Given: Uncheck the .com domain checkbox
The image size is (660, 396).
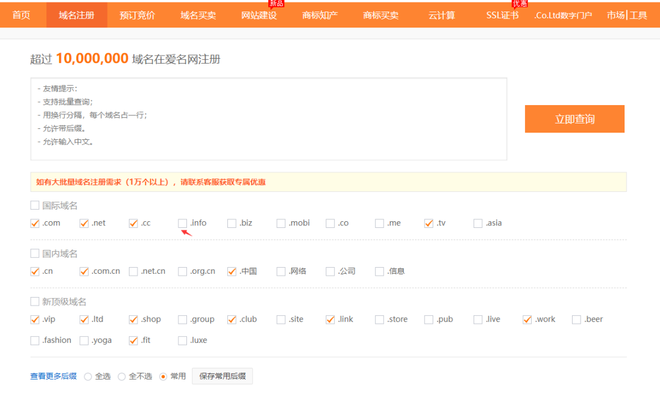Looking at the screenshot, I should point(35,224).
